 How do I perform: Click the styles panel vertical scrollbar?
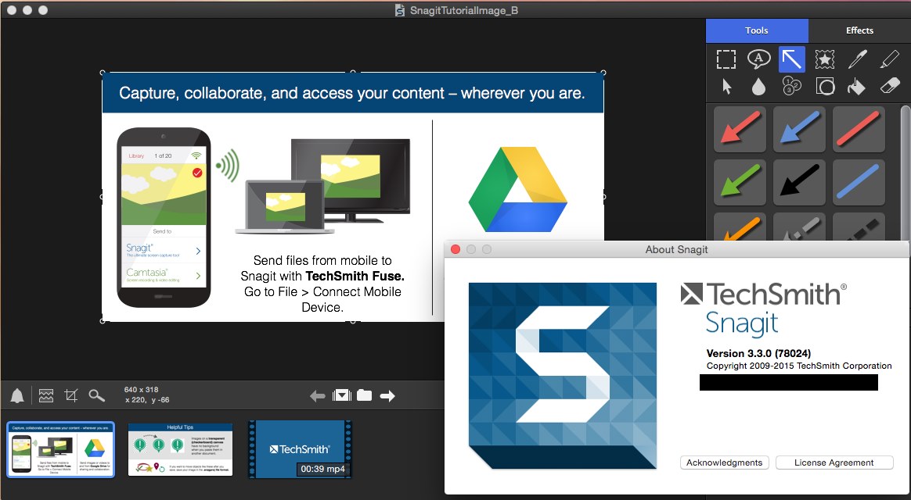(906, 173)
